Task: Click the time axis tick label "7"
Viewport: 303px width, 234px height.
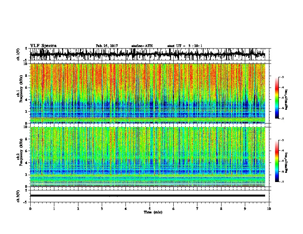Action: [197, 209]
